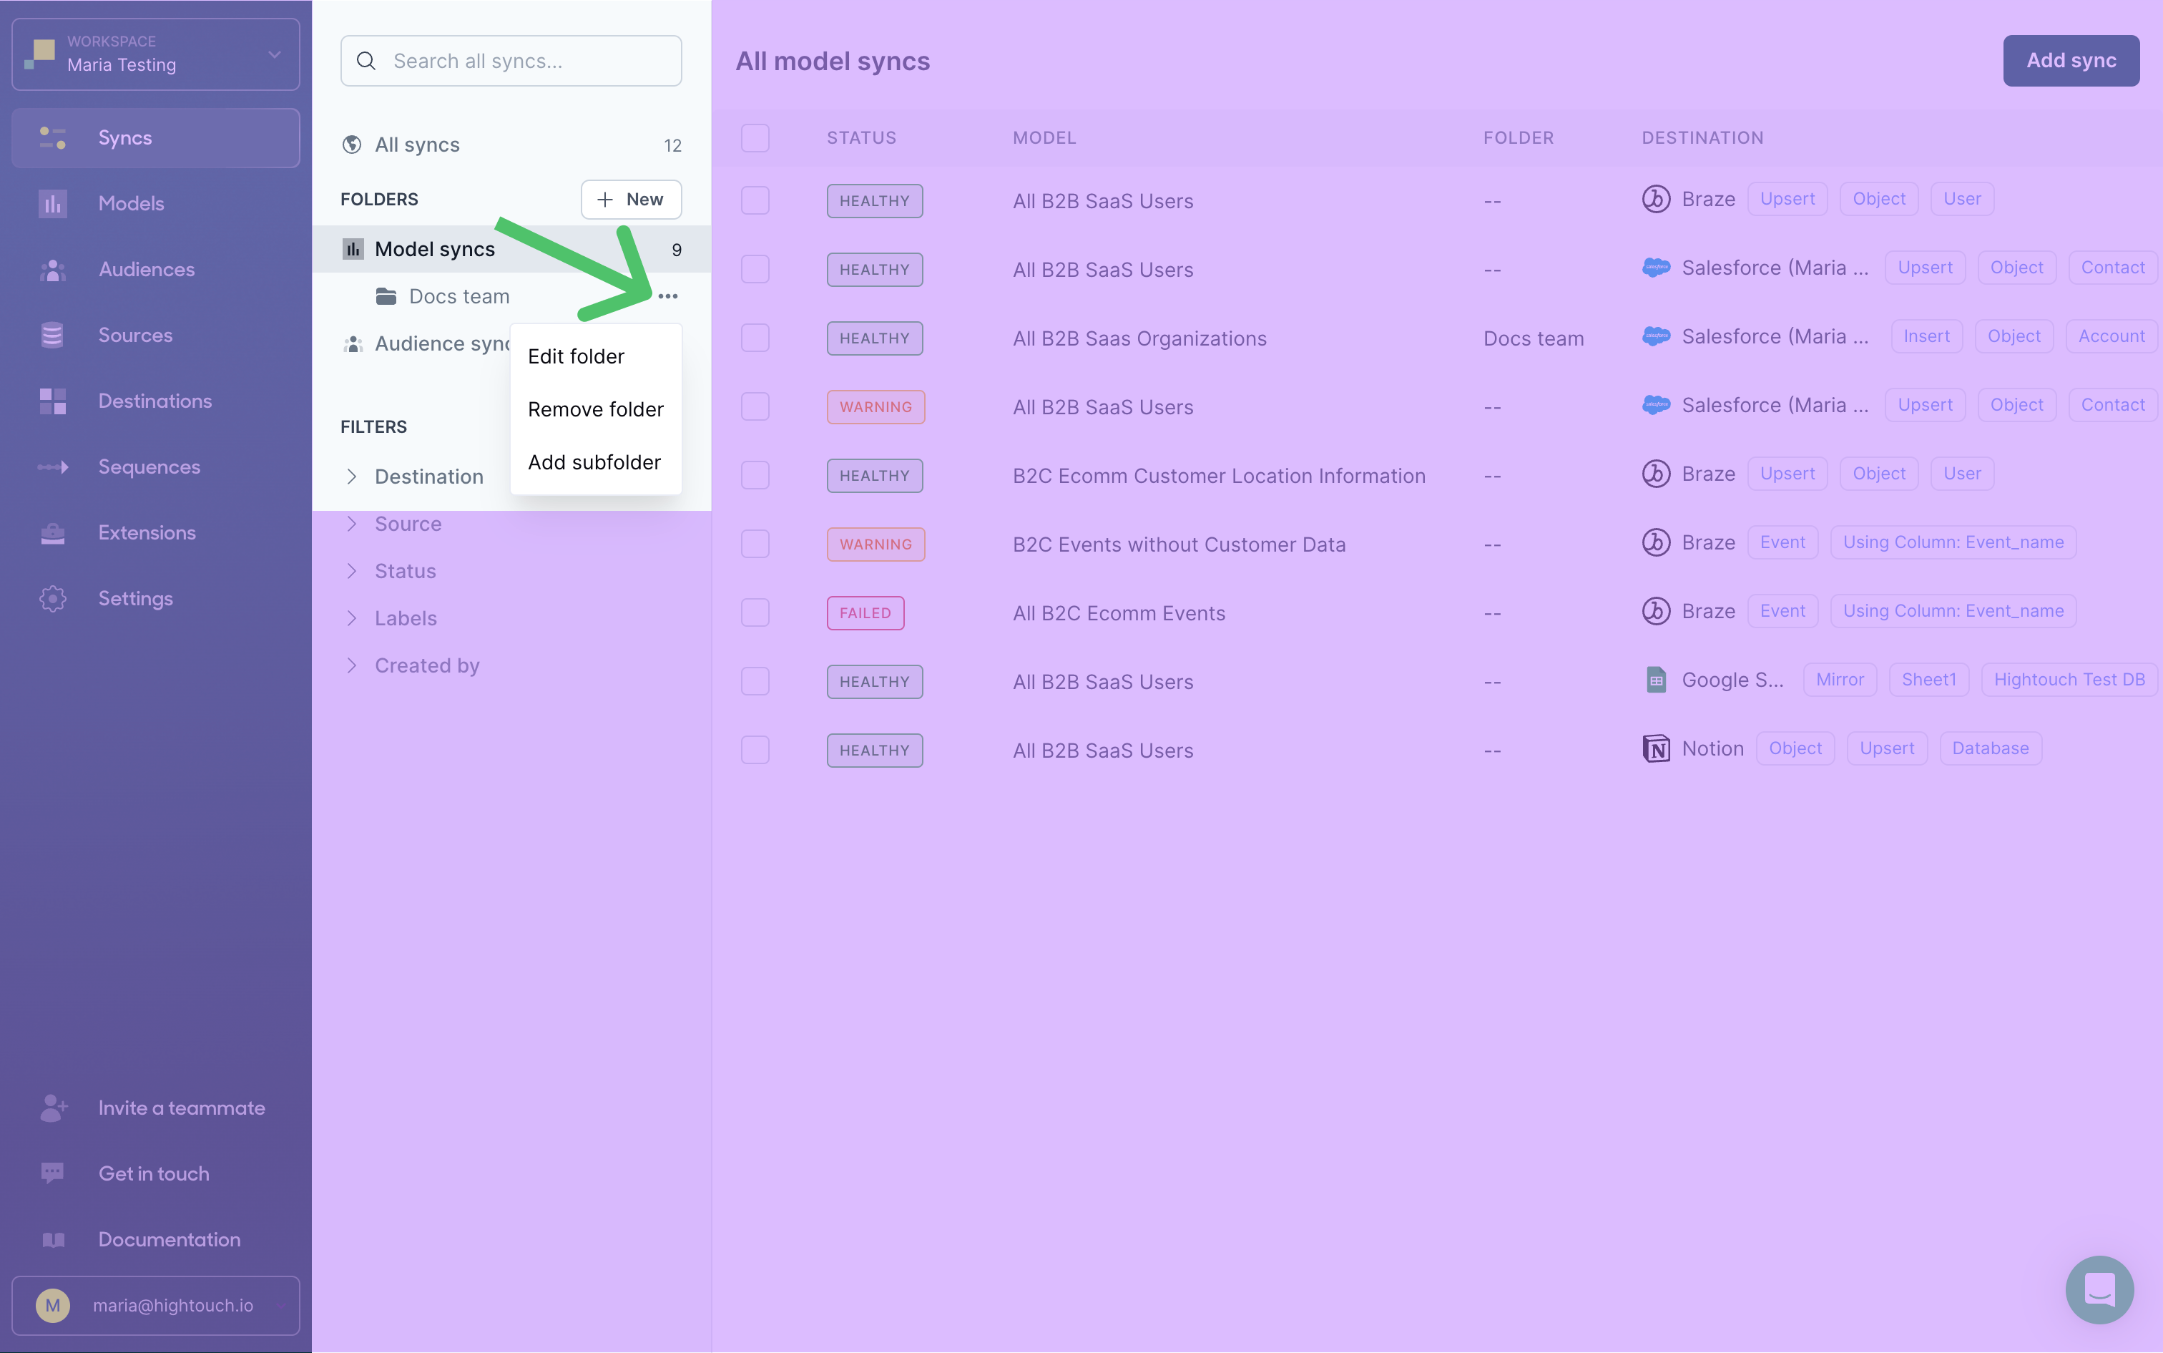The image size is (2163, 1353).
Task: Choose Add subfolder from the menu
Action: 596,461
